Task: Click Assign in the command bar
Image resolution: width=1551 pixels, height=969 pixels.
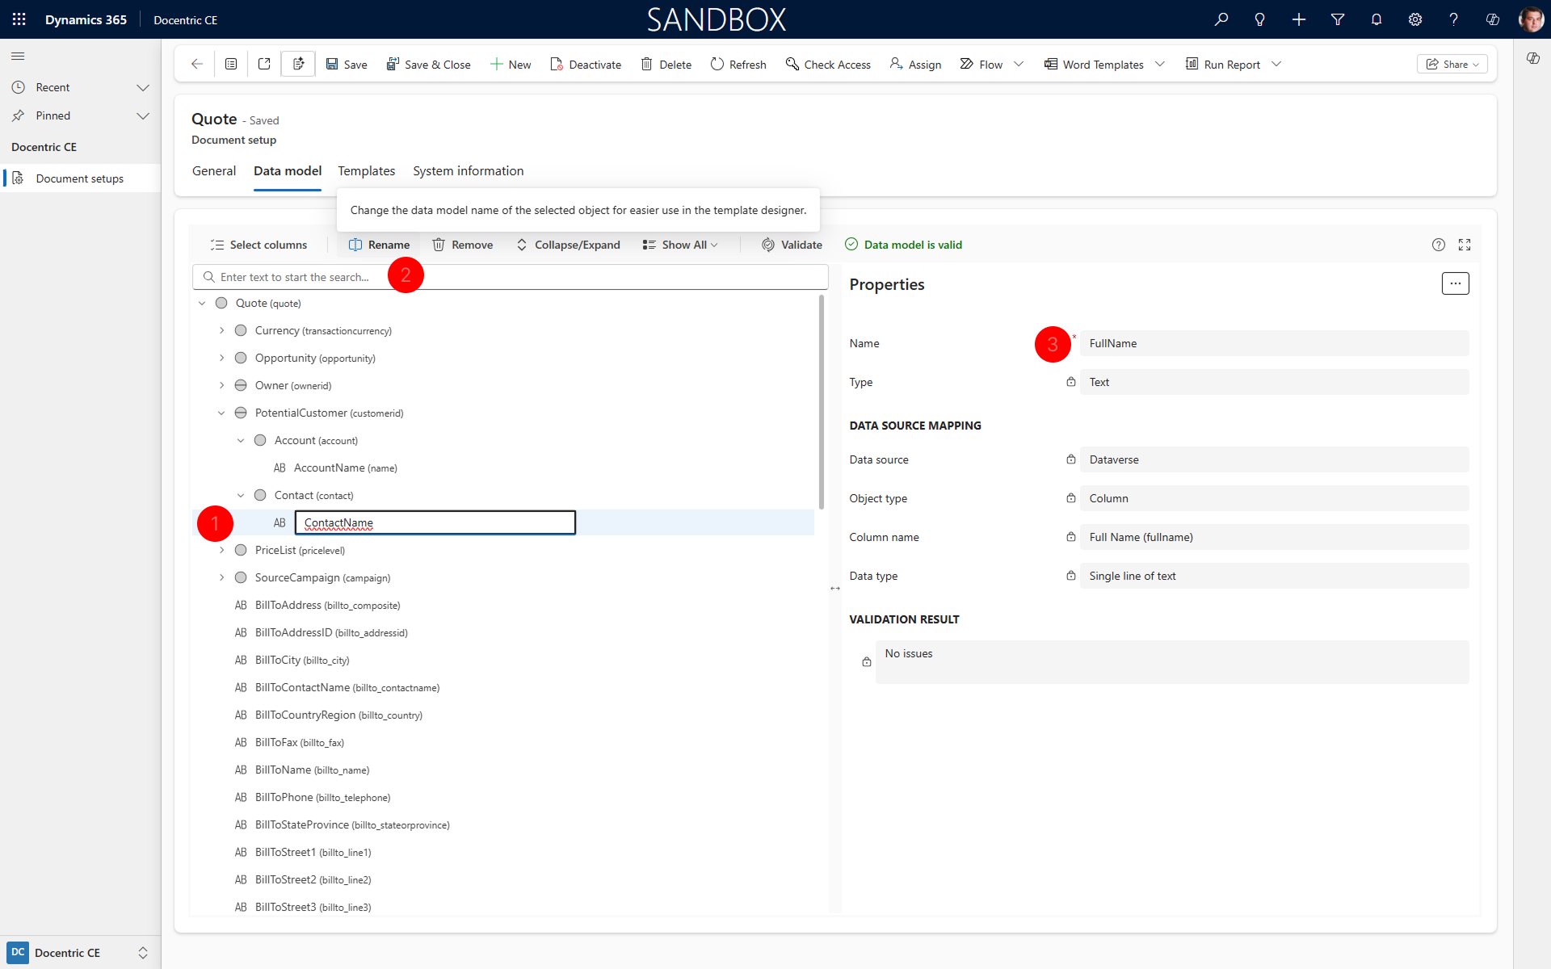Action: (x=915, y=64)
